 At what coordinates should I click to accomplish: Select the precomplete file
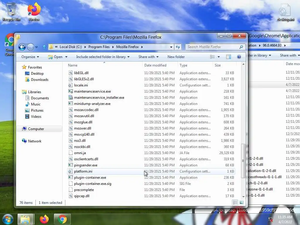point(151,190)
